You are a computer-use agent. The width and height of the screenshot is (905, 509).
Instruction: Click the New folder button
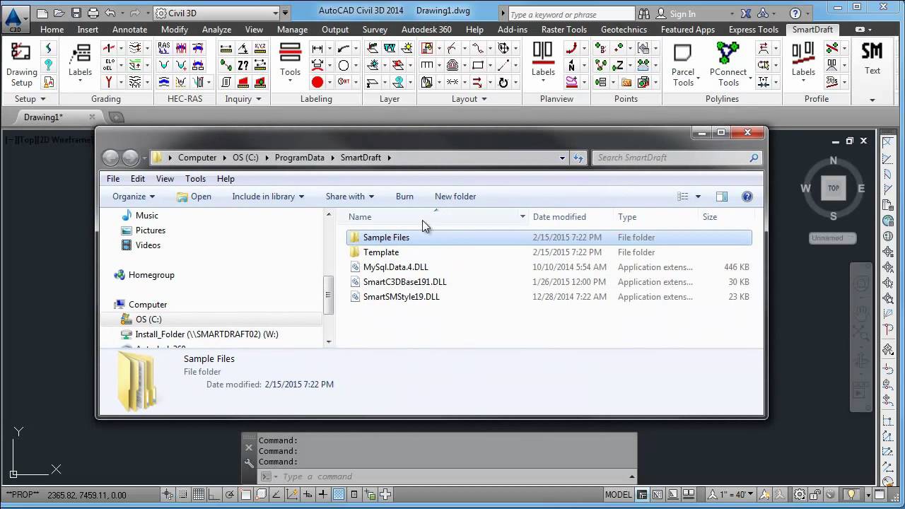[455, 197]
